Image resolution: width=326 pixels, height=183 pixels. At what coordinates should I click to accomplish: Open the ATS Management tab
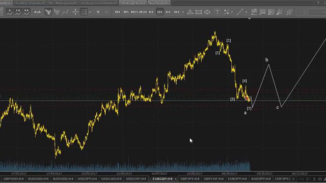click(62, 3)
